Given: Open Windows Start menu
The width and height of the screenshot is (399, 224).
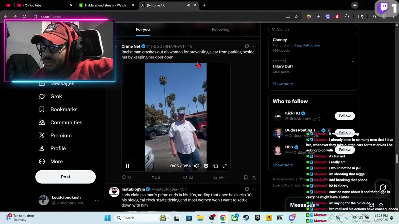Looking at the screenshot, I should pos(108,218).
